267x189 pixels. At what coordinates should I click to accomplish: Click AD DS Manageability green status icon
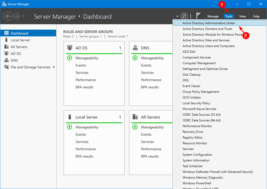[69, 58]
